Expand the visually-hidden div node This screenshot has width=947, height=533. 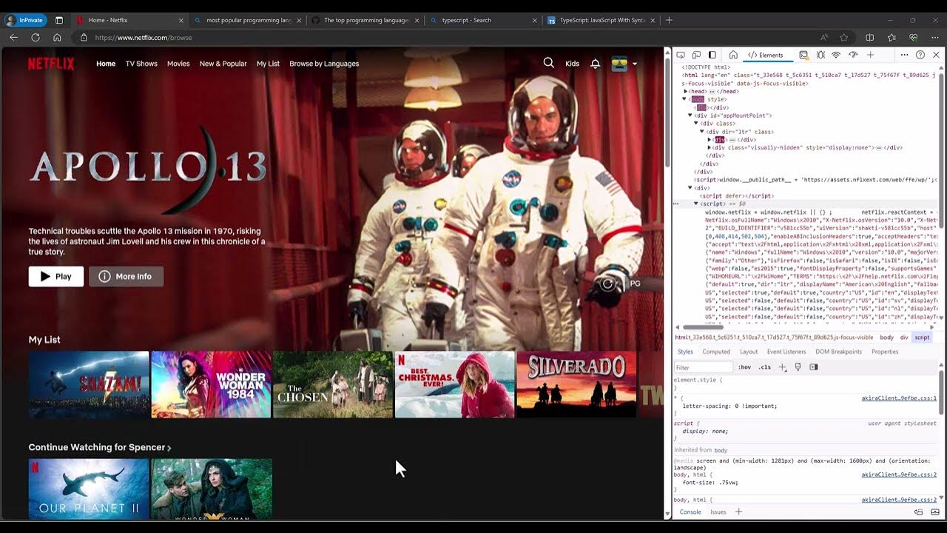coord(709,147)
